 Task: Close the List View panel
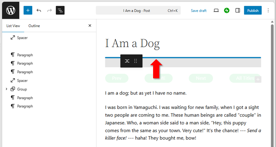90,26
